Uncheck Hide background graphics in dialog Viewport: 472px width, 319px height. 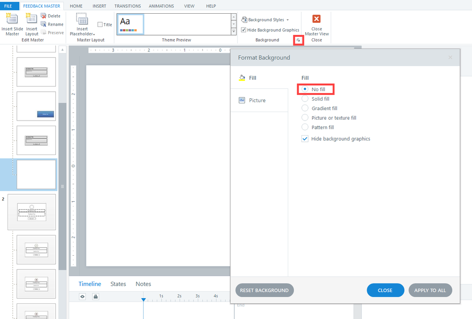pos(305,138)
